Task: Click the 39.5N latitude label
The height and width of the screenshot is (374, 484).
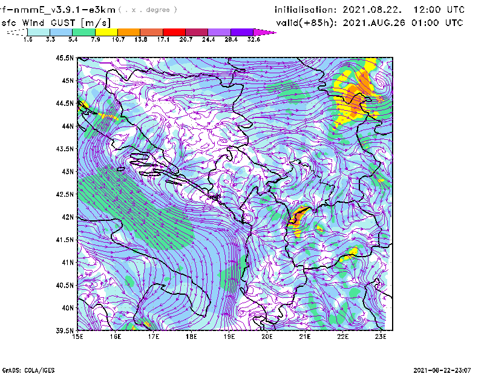Action: pos(65,331)
